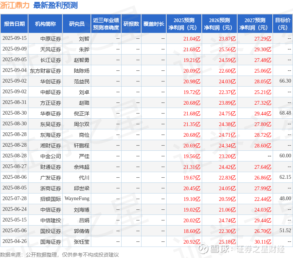Click the target price 60.00

(x=285, y=156)
